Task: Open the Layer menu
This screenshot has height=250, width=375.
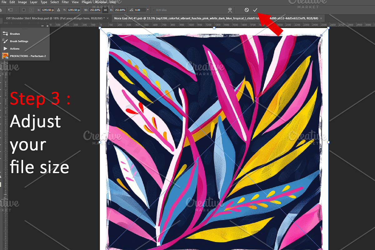Action: click(34, 2)
